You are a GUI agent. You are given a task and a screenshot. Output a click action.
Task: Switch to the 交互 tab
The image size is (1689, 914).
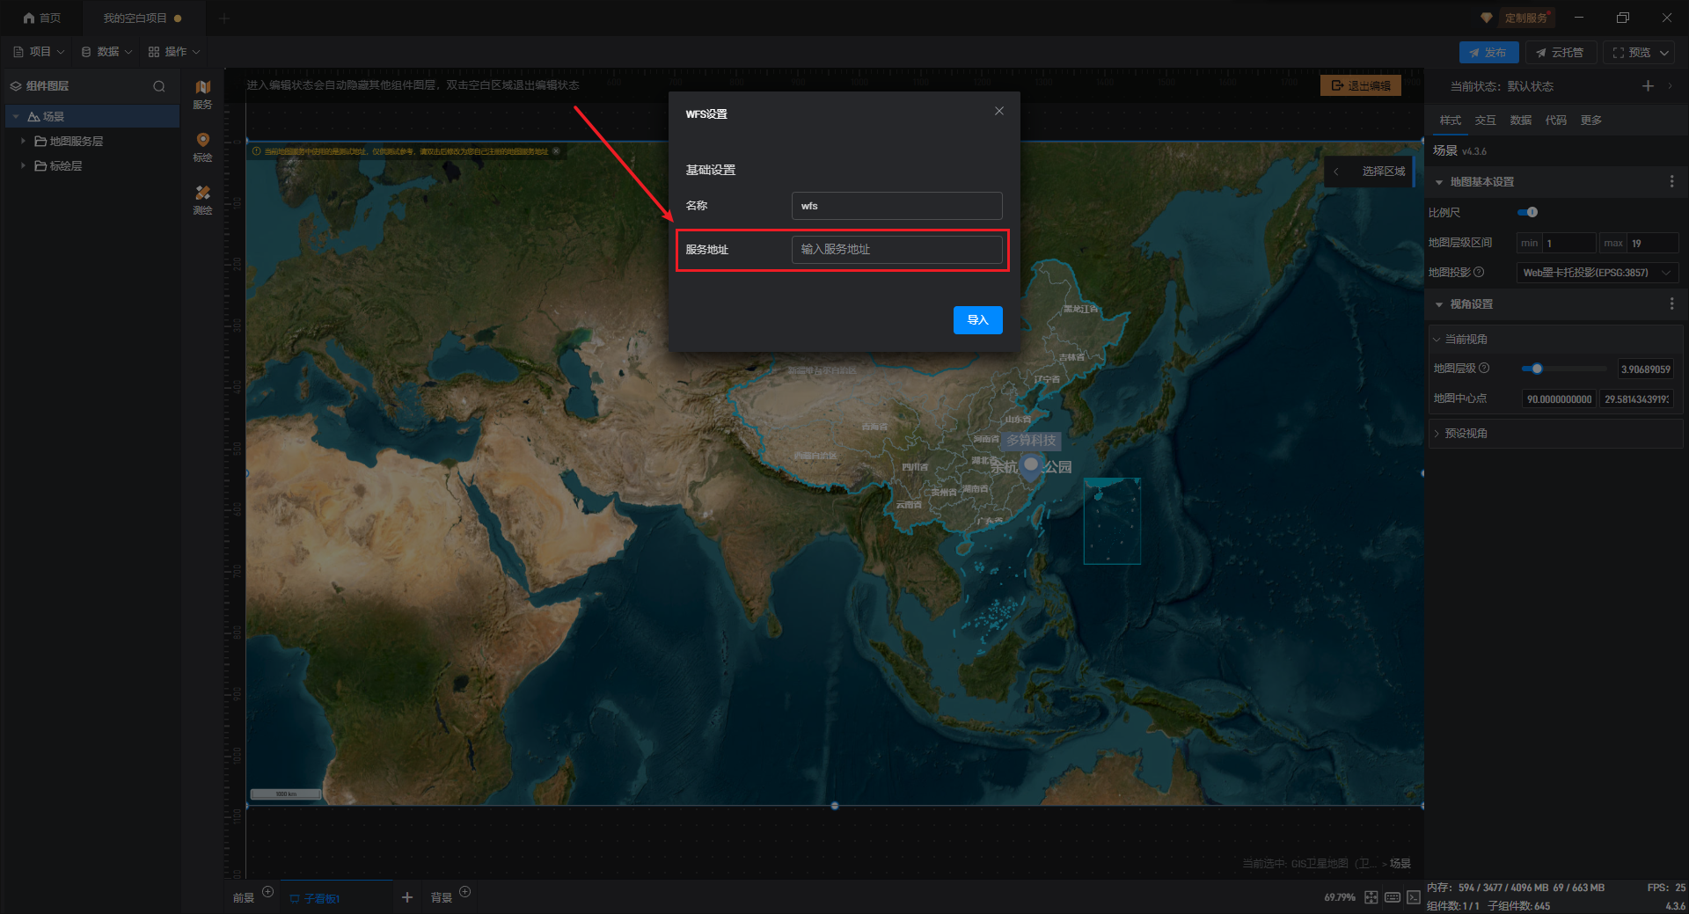point(1486,121)
